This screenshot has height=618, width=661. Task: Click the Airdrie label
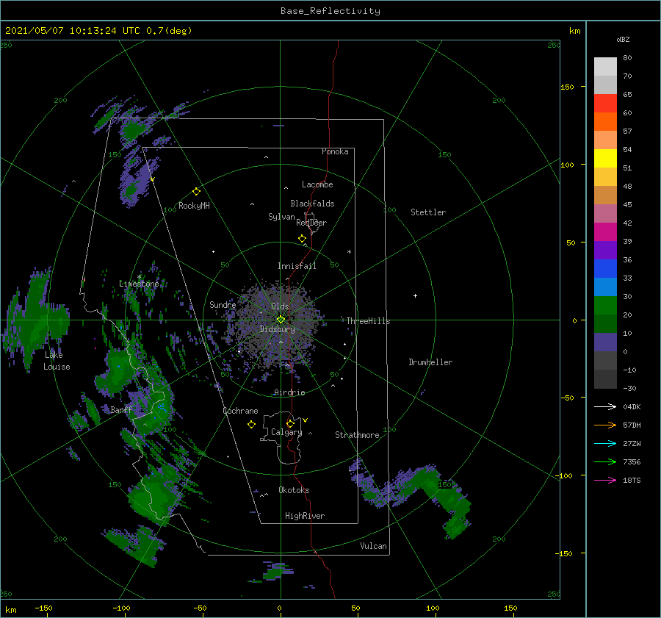click(x=289, y=392)
